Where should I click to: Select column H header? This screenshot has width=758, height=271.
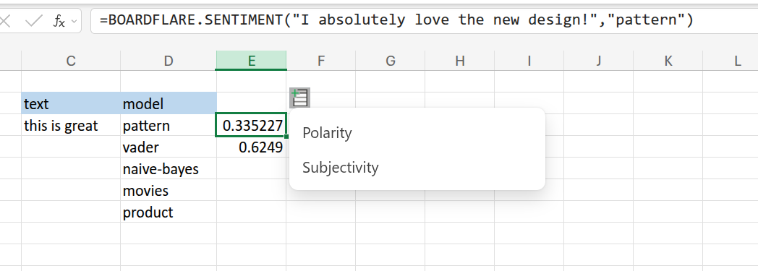460,61
